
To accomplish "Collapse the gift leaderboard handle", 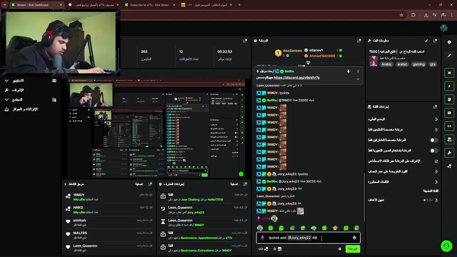I will click(x=308, y=62).
